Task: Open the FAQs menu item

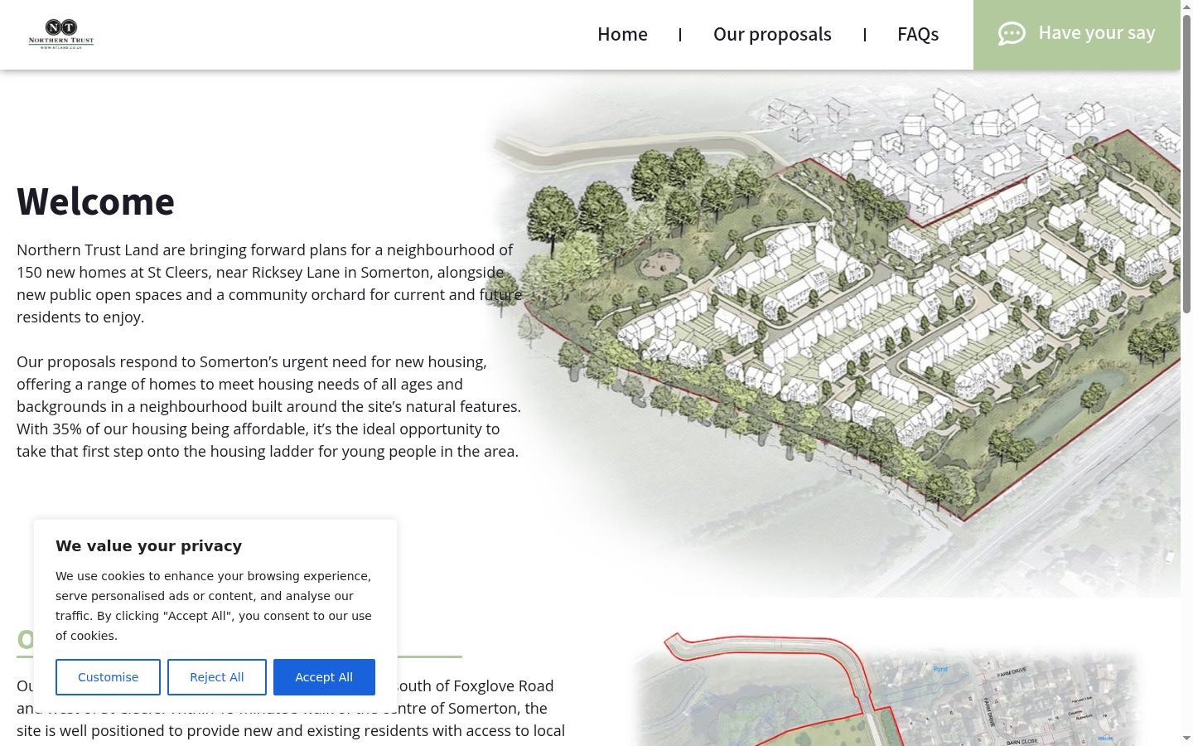Action: click(x=918, y=34)
